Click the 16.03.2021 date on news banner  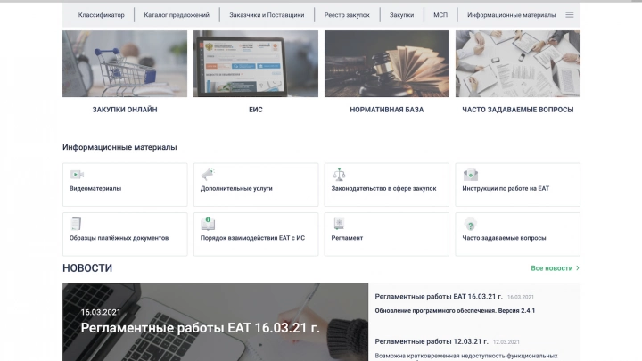click(101, 312)
